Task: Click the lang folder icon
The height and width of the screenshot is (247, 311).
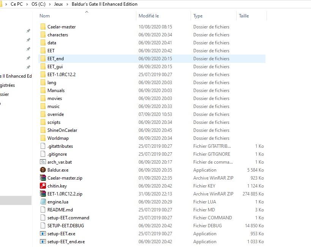Action: click(x=43, y=82)
